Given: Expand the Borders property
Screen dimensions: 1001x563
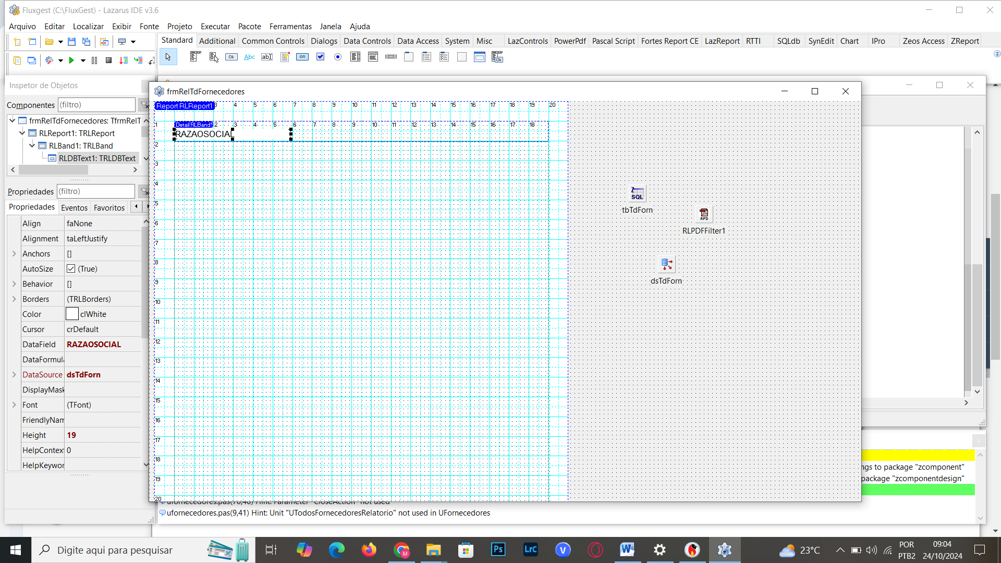Looking at the screenshot, I should [14, 299].
